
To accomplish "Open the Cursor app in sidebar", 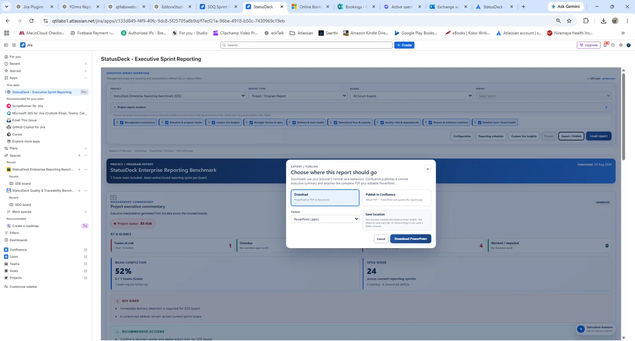I will click(17, 134).
